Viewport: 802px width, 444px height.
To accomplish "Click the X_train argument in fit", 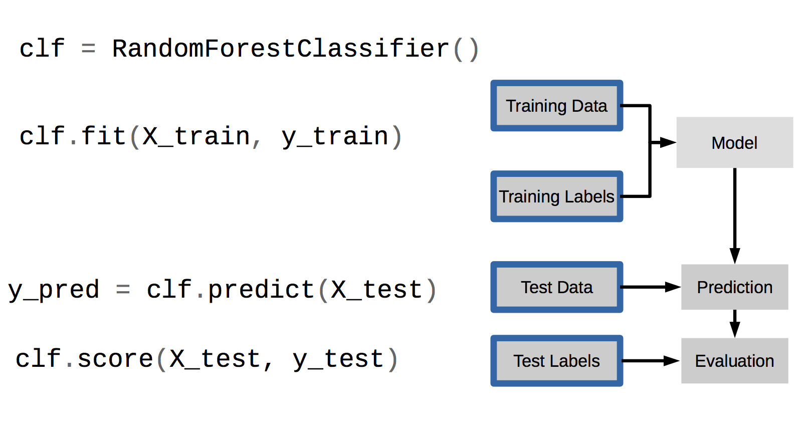I will (x=196, y=137).
